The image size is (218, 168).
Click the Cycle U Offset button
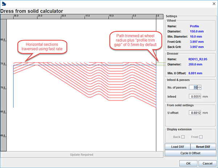coord(190,153)
